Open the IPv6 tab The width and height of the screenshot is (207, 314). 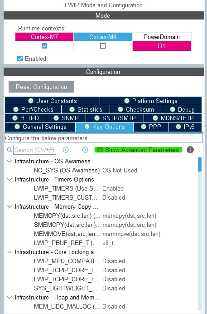(x=185, y=127)
